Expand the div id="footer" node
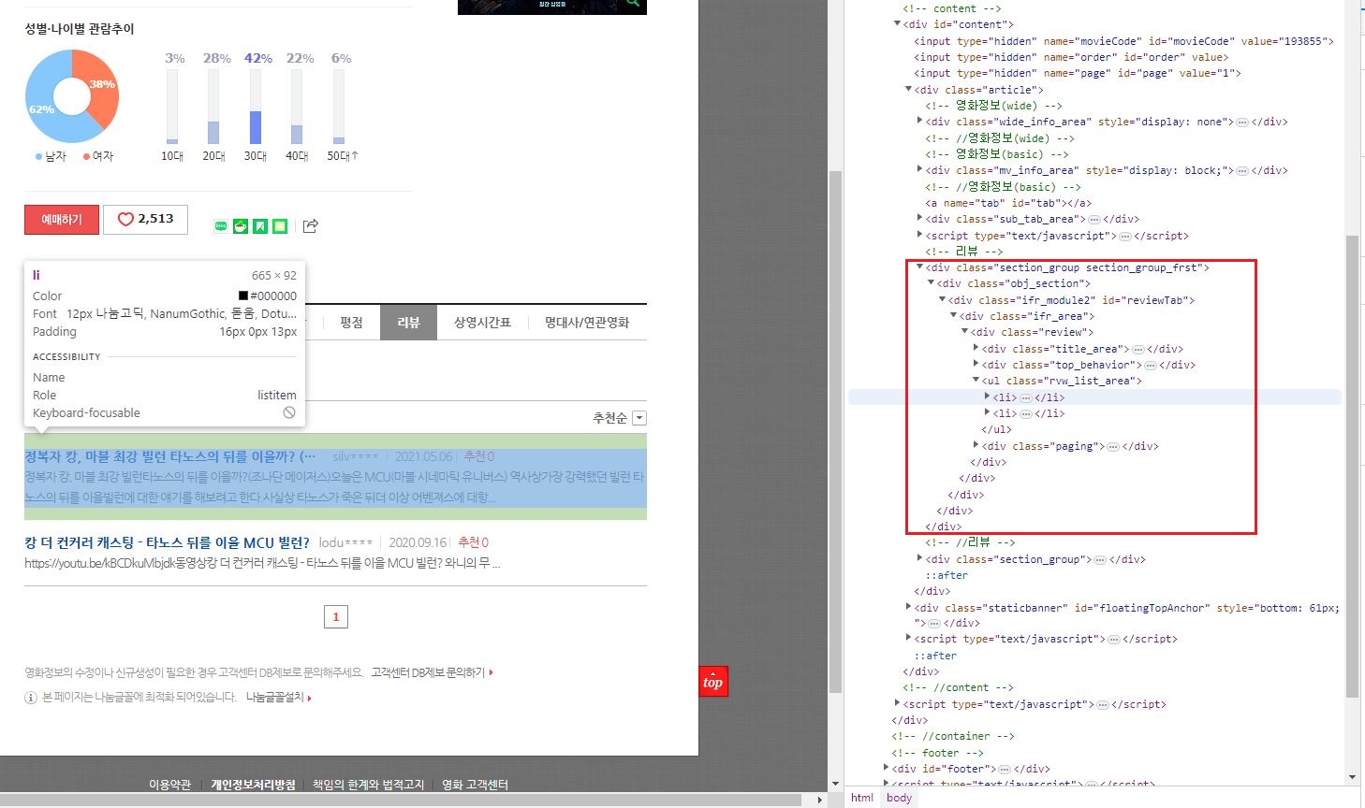1365x808 pixels. tap(886, 769)
